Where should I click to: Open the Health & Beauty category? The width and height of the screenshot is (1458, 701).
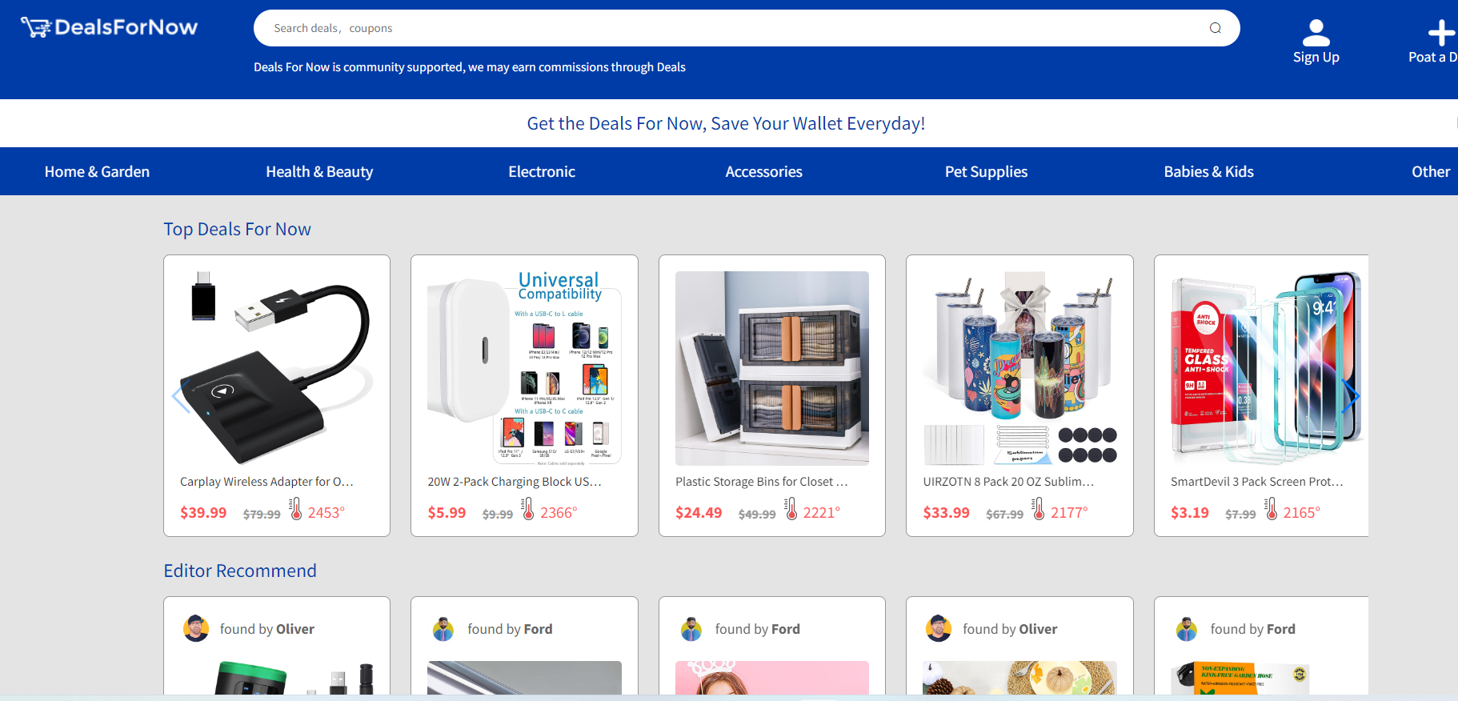319,171
